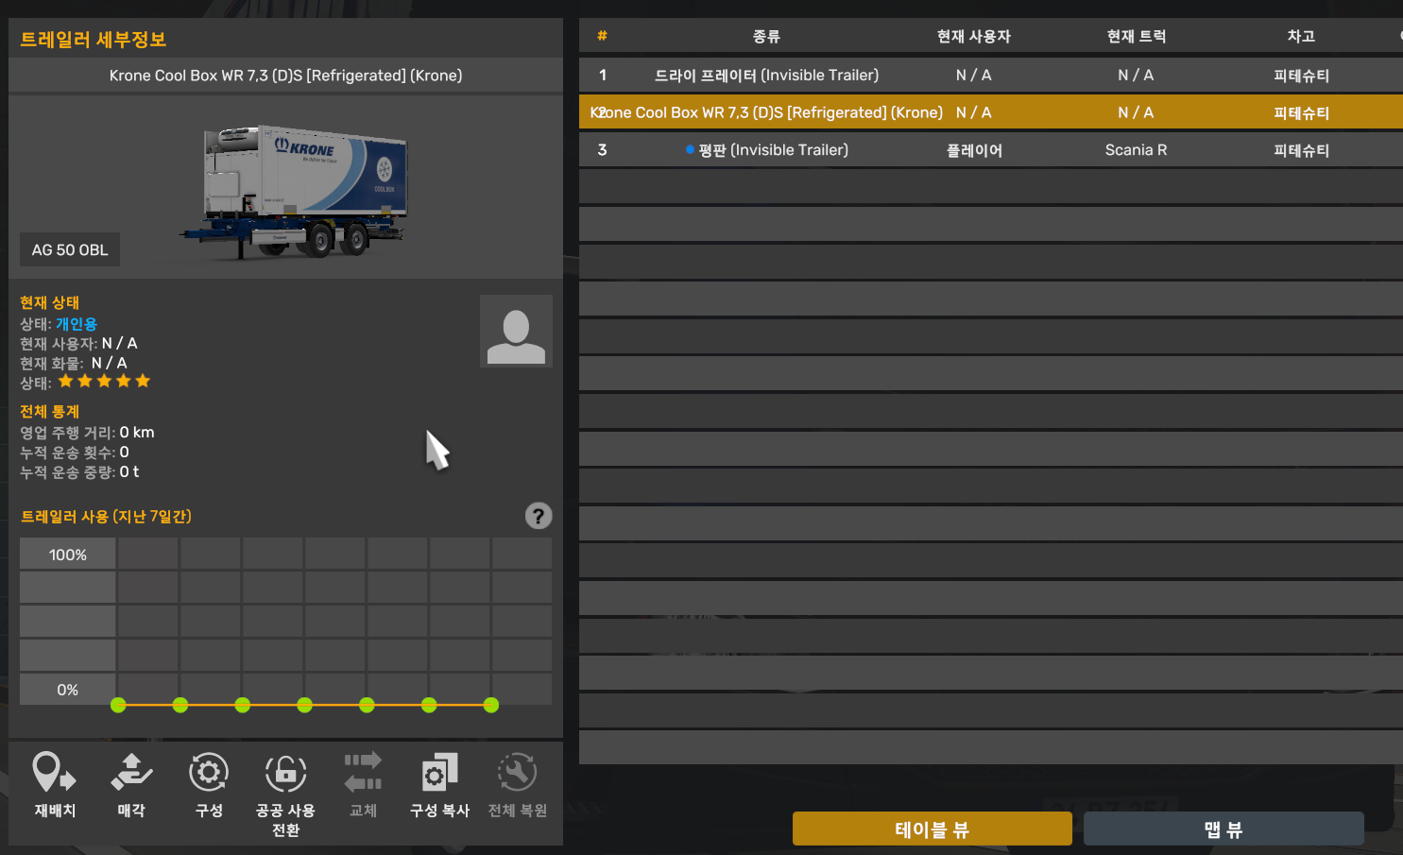
Task: Click the 영업 주행 거리 0 km stat
Action: (87, 433)
